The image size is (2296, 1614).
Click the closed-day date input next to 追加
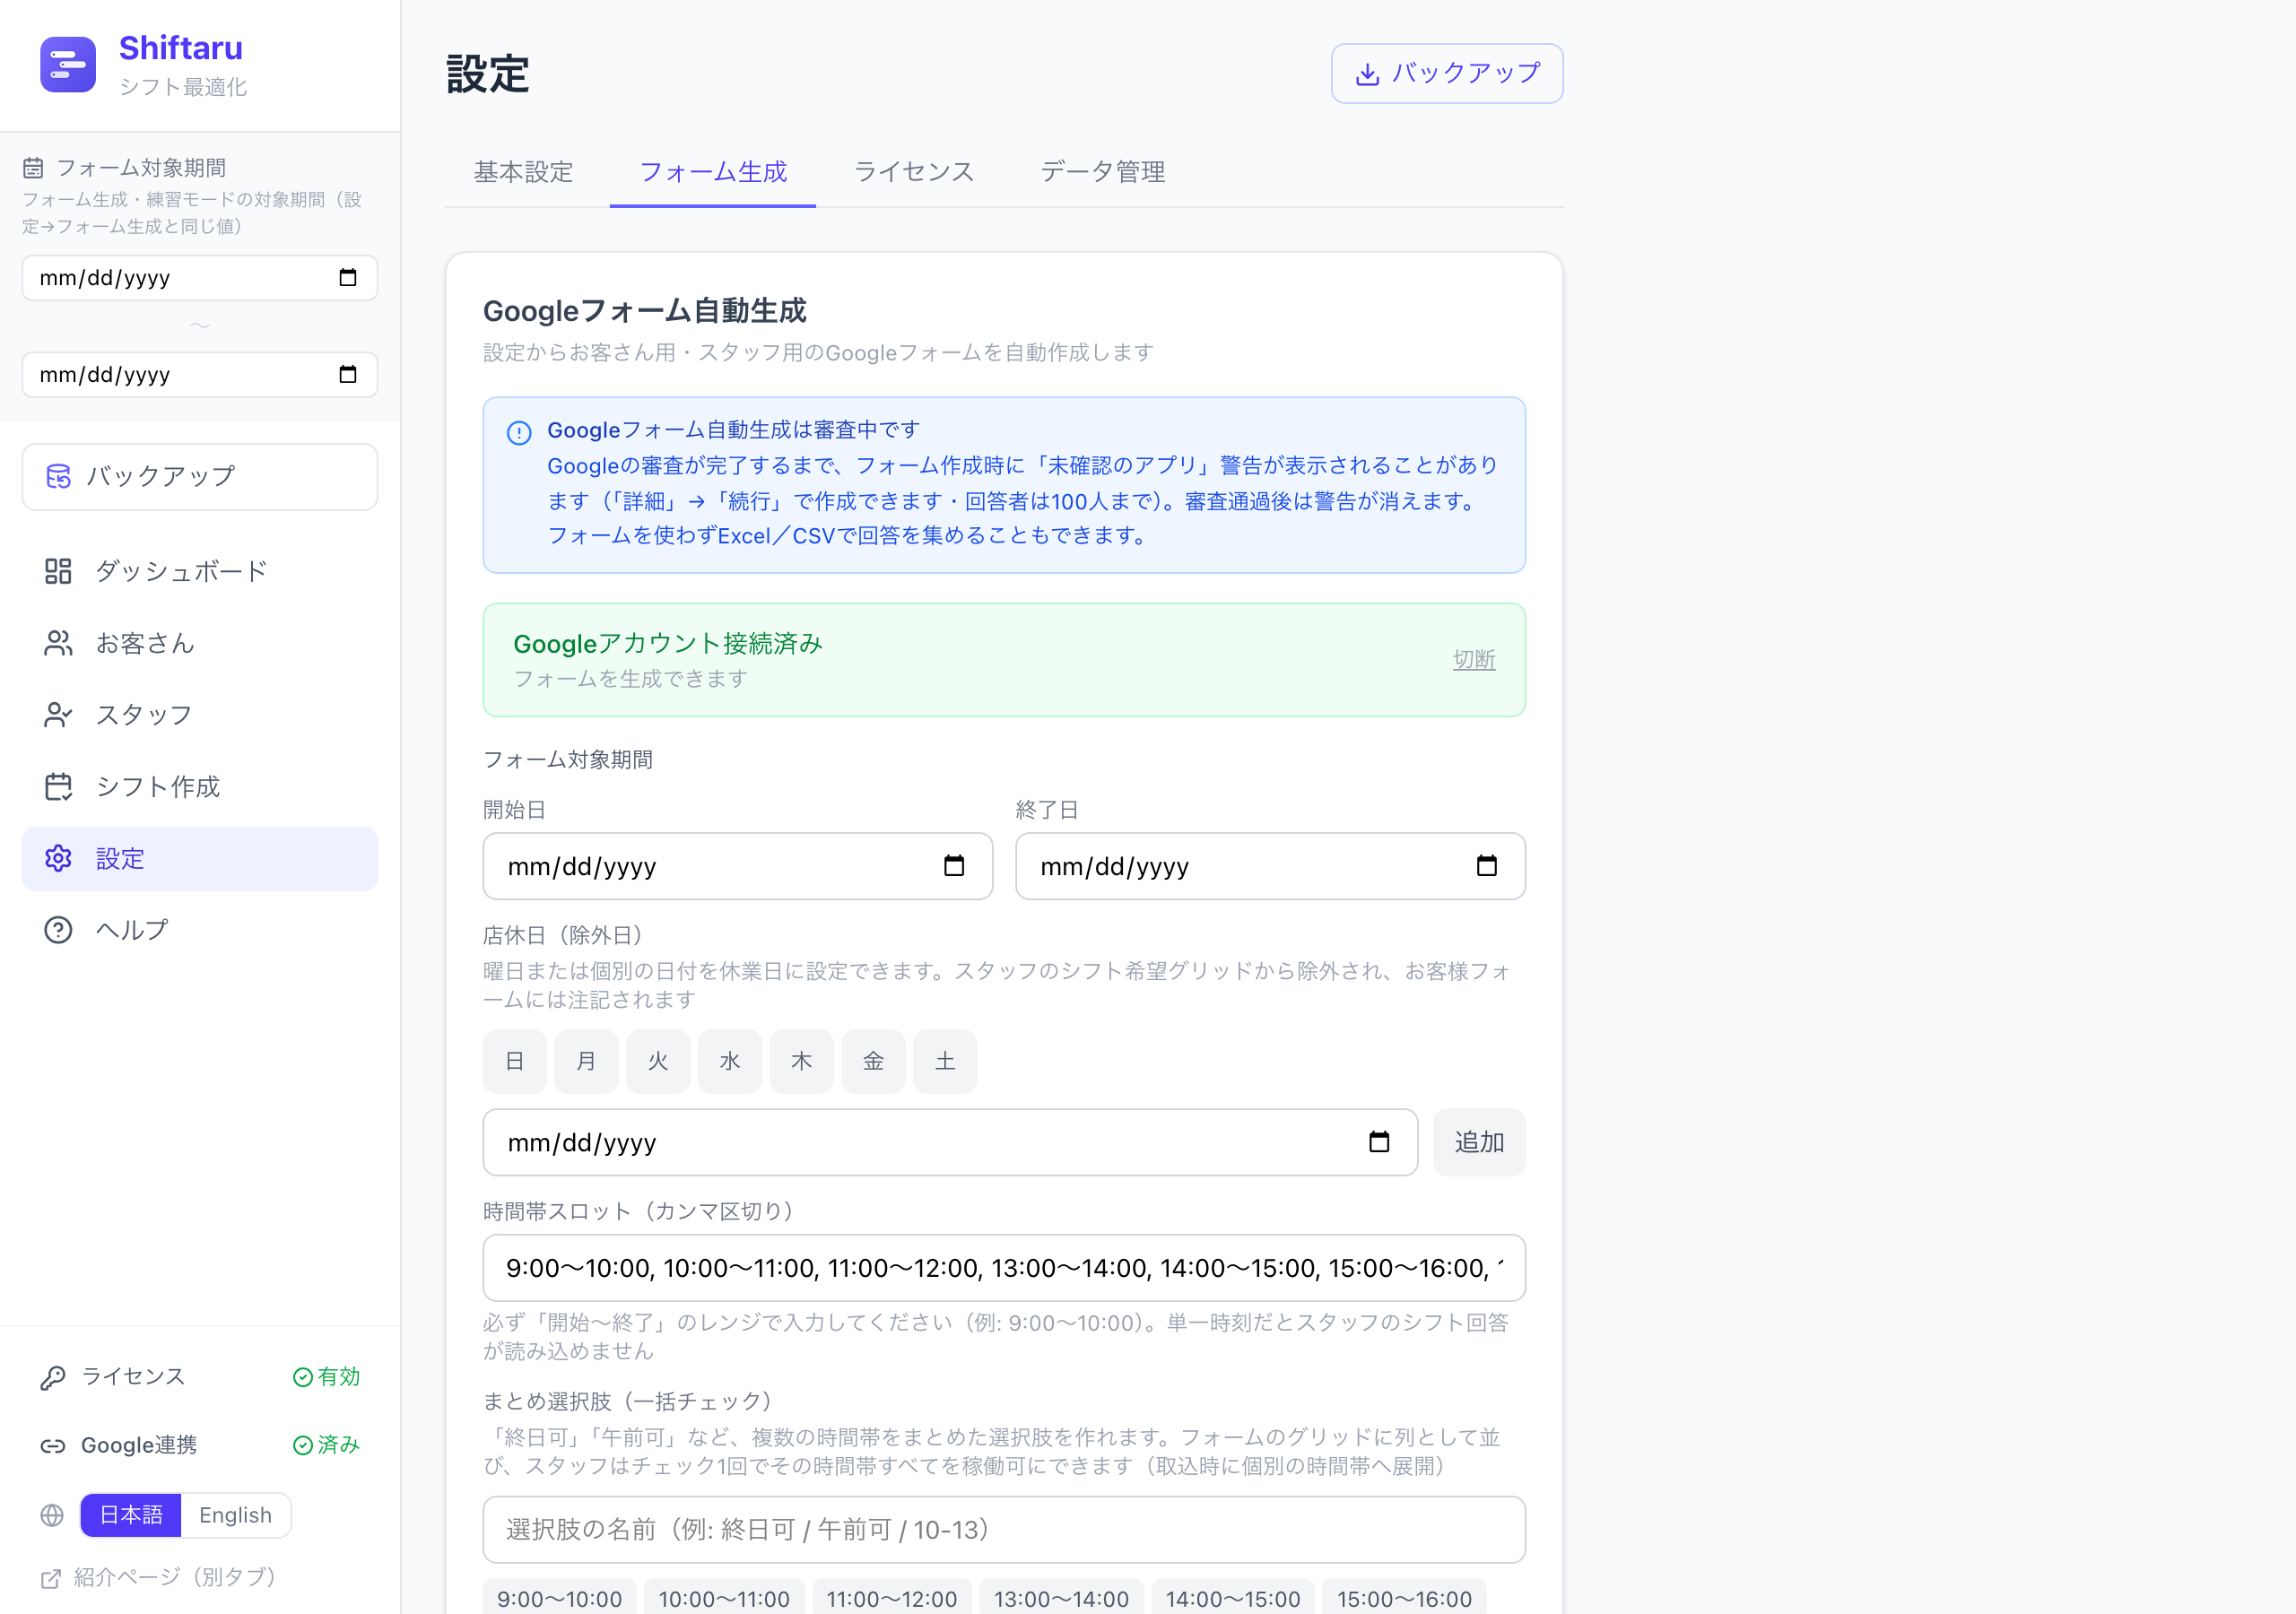point(950,1142)
